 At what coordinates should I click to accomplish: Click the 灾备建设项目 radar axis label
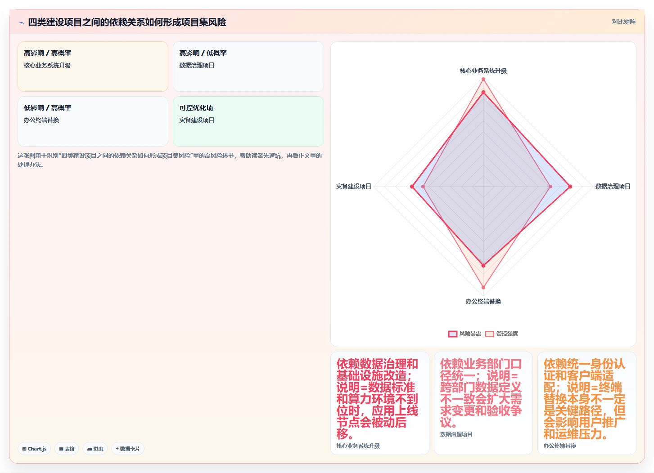(x=353, y=186)
